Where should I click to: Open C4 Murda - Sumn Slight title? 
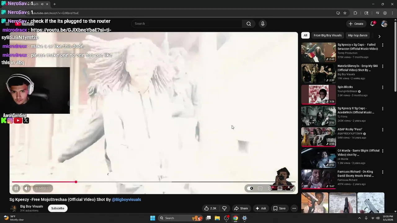click(358, 153)
